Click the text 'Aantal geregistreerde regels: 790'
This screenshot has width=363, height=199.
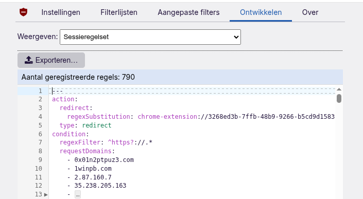pos(78,77)
